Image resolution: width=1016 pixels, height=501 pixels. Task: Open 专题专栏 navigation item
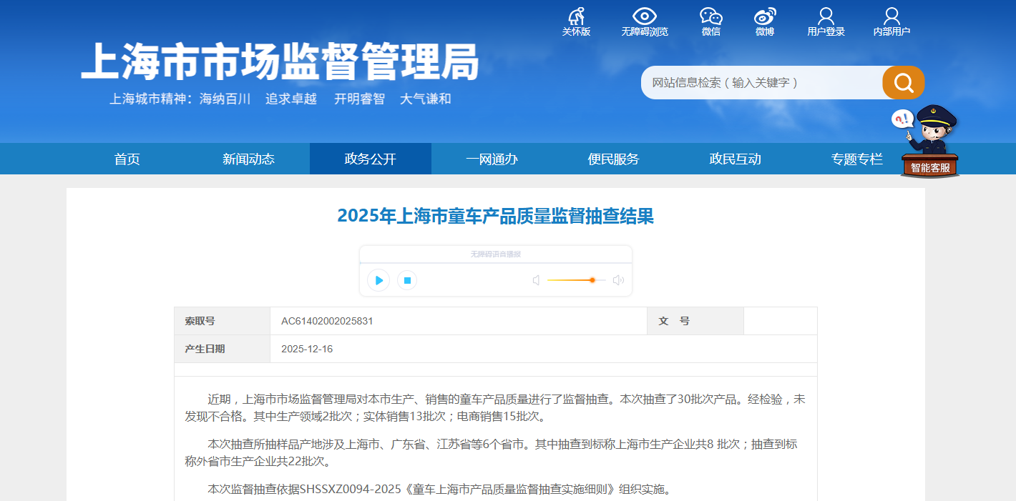click(x=856, y=159)
